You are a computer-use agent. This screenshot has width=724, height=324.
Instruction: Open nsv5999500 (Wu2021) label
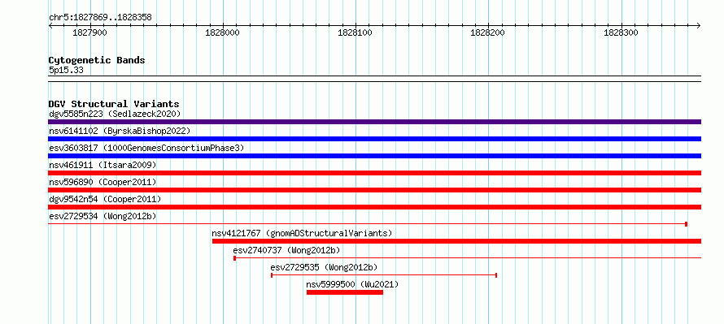click(x=352, y=284)
